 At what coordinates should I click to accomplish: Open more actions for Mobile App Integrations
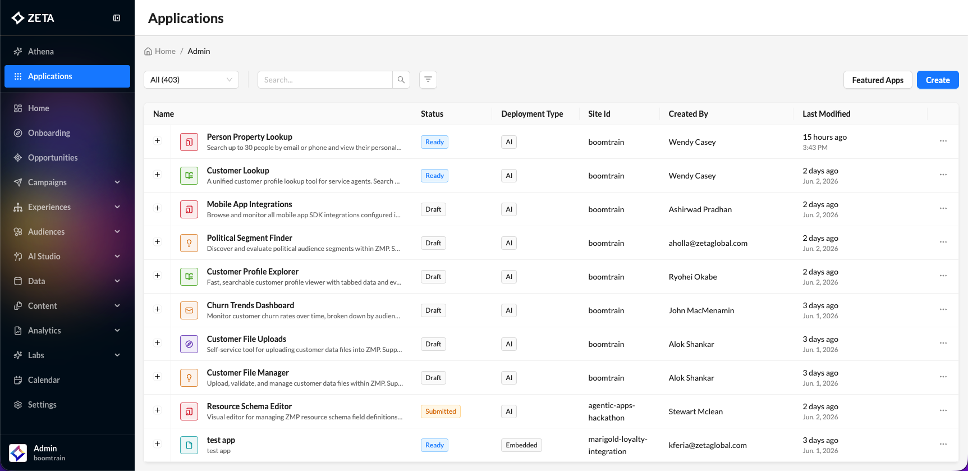tap(943, 208)
